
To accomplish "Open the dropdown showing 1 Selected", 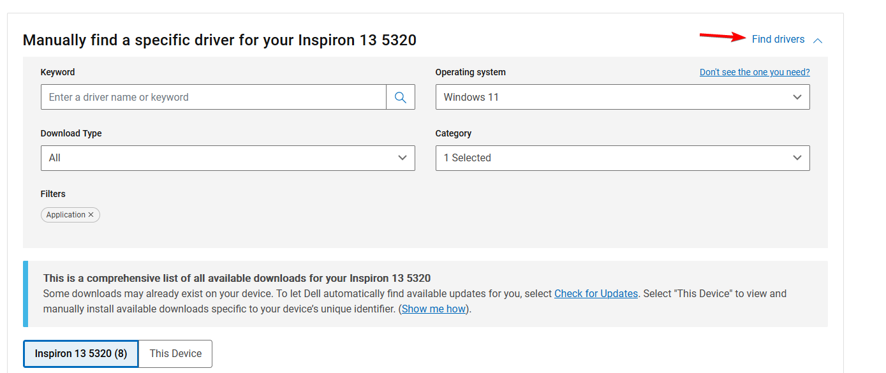I will [612, 157].
